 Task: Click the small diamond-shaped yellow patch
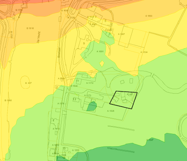coord(102,64)
